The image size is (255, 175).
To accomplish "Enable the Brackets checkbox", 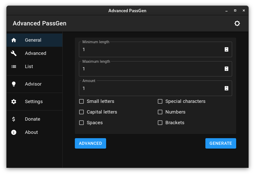I will point(160,123).
